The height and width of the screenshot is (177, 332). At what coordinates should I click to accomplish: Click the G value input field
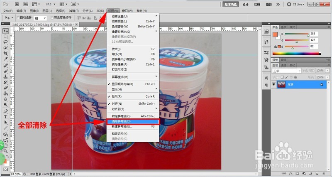click(x=314, y=40)
